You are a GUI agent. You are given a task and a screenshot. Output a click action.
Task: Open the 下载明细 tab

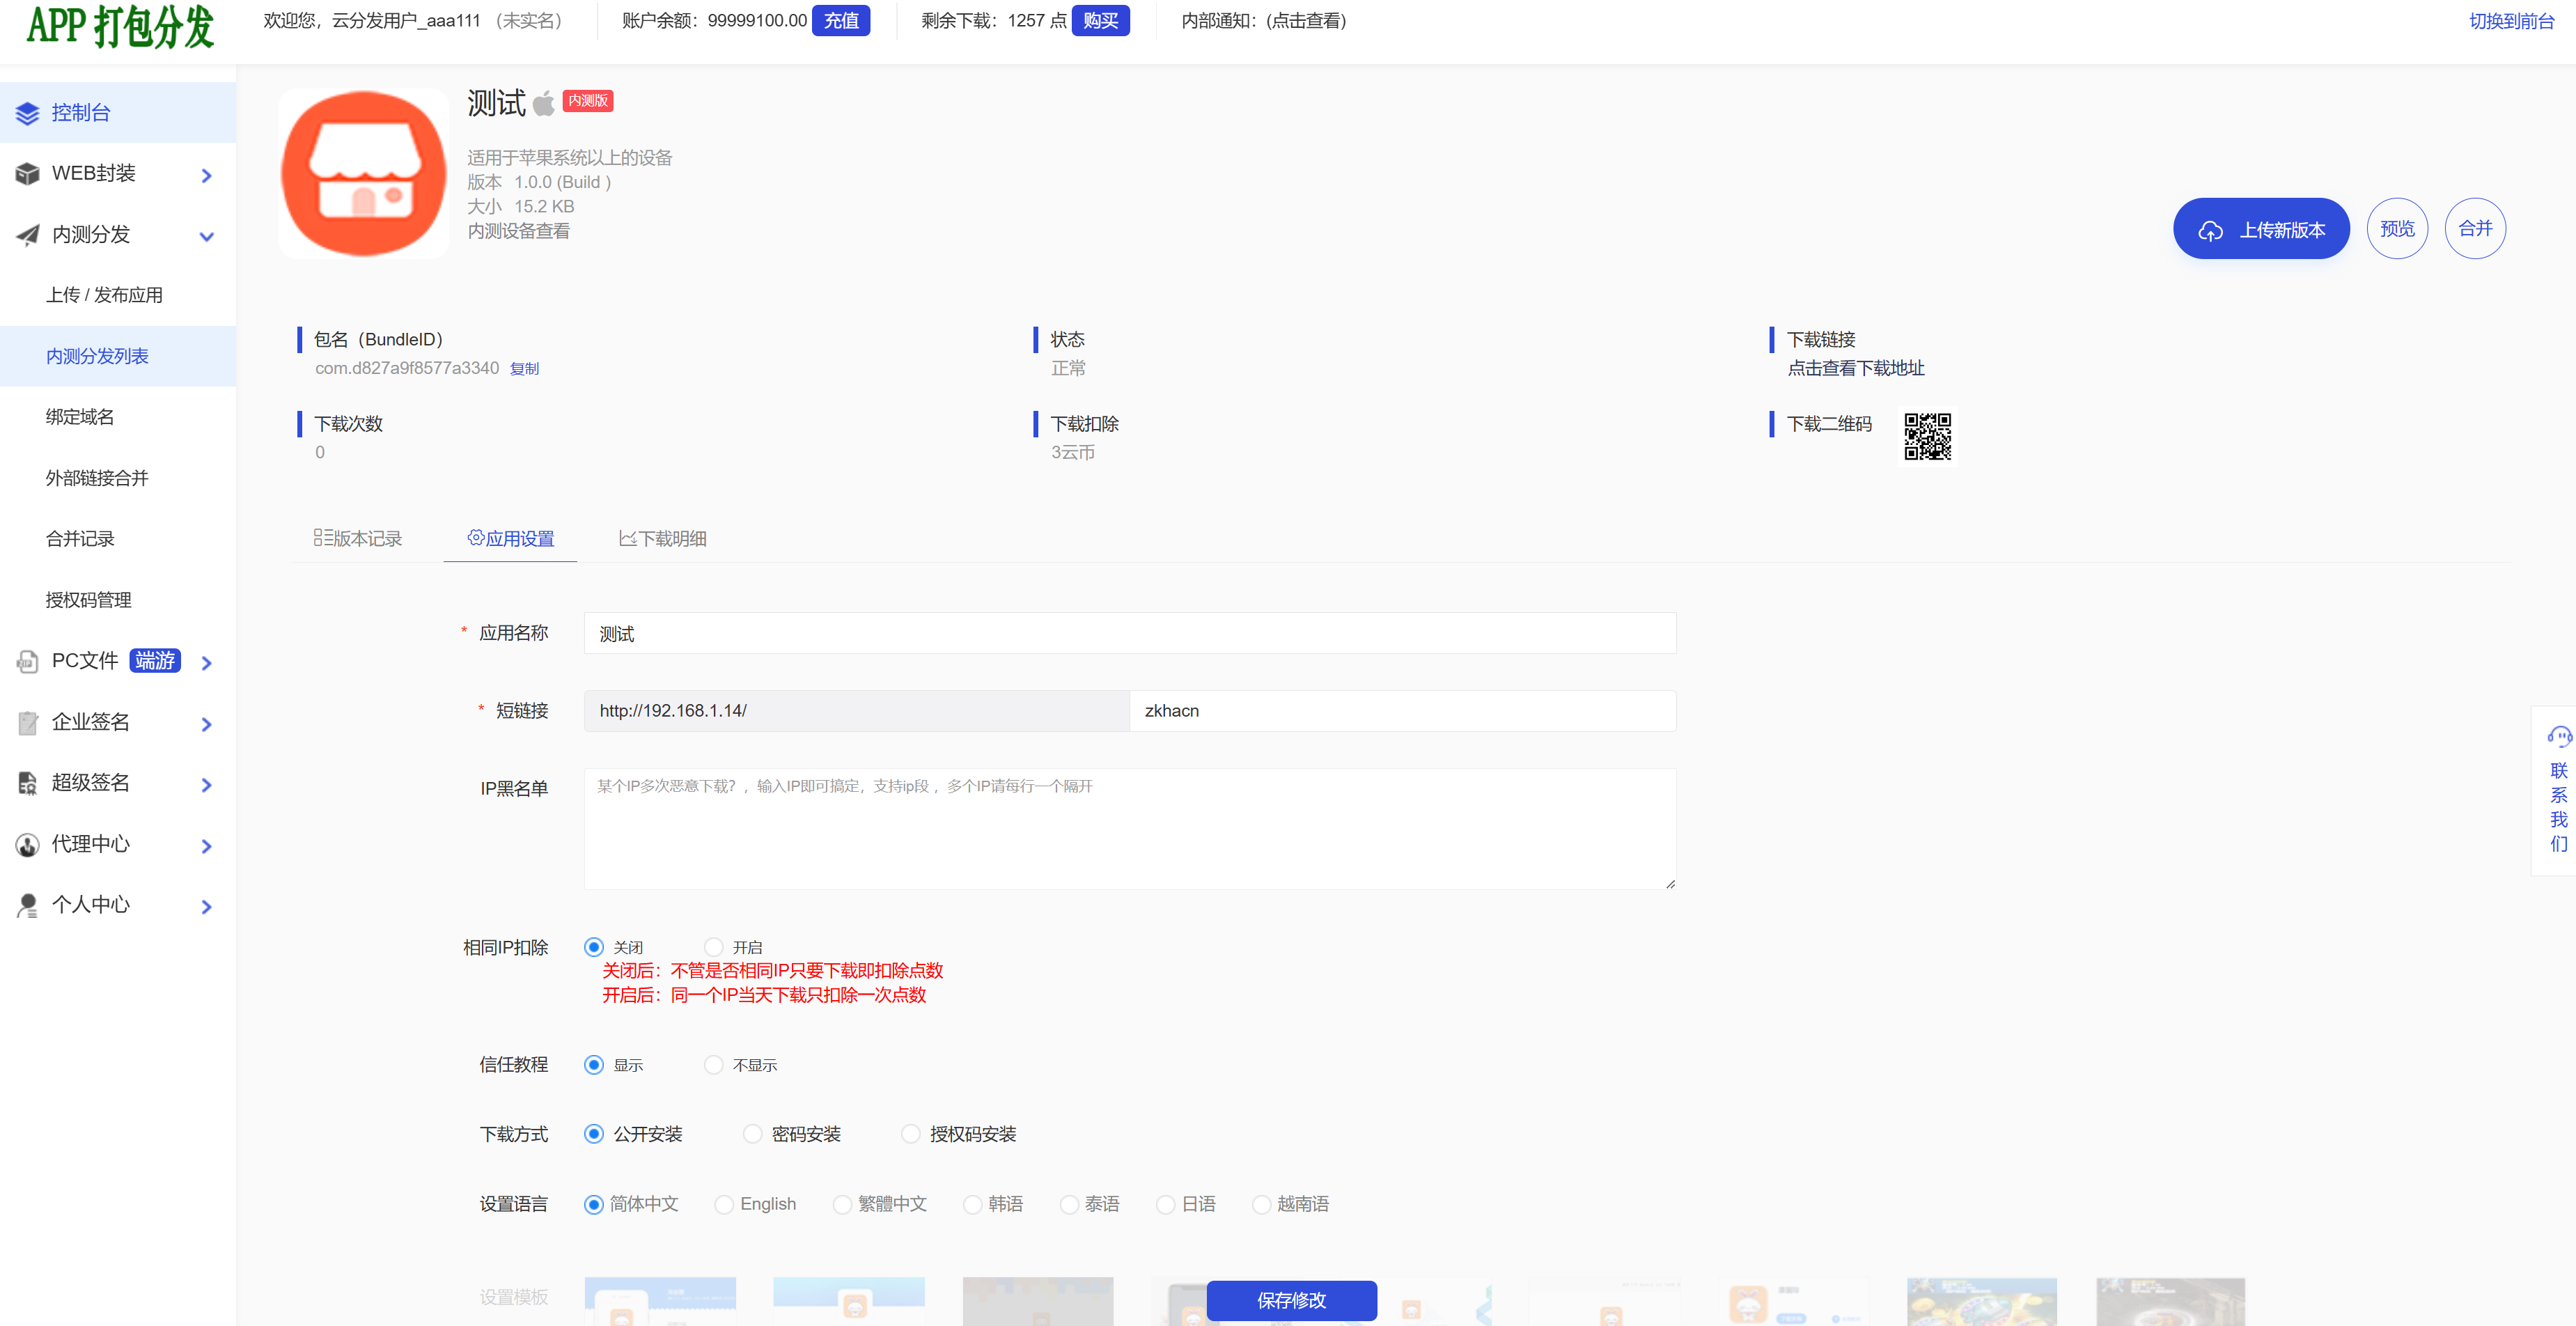(x=663, y=539)
